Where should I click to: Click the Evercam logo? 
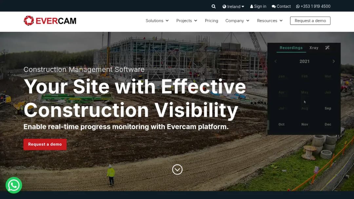[50, 21]
